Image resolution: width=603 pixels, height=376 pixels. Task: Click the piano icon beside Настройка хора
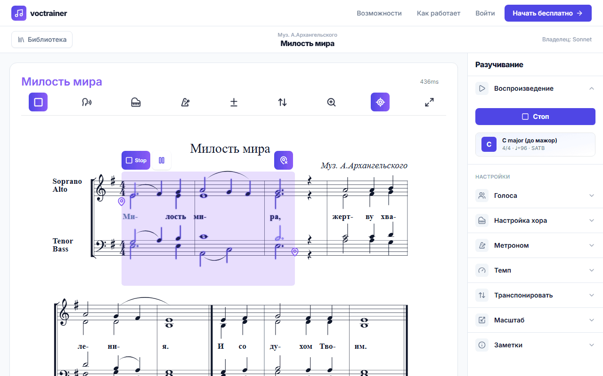click(x=482, y=220)
